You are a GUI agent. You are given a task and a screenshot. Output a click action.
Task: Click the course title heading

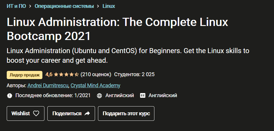click(117, 29)
